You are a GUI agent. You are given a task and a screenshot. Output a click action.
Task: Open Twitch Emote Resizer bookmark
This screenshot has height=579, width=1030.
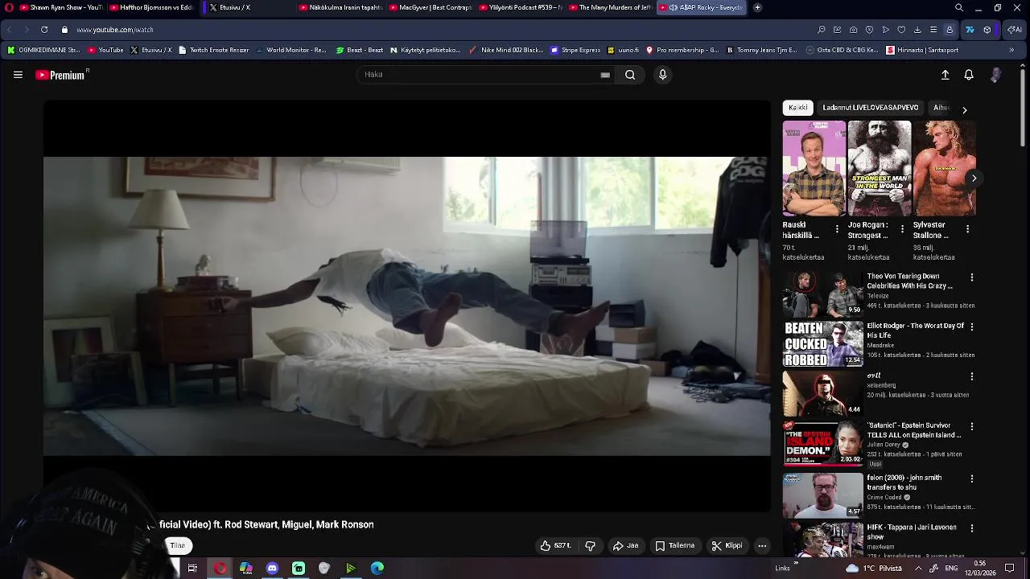tap(213, 50)
